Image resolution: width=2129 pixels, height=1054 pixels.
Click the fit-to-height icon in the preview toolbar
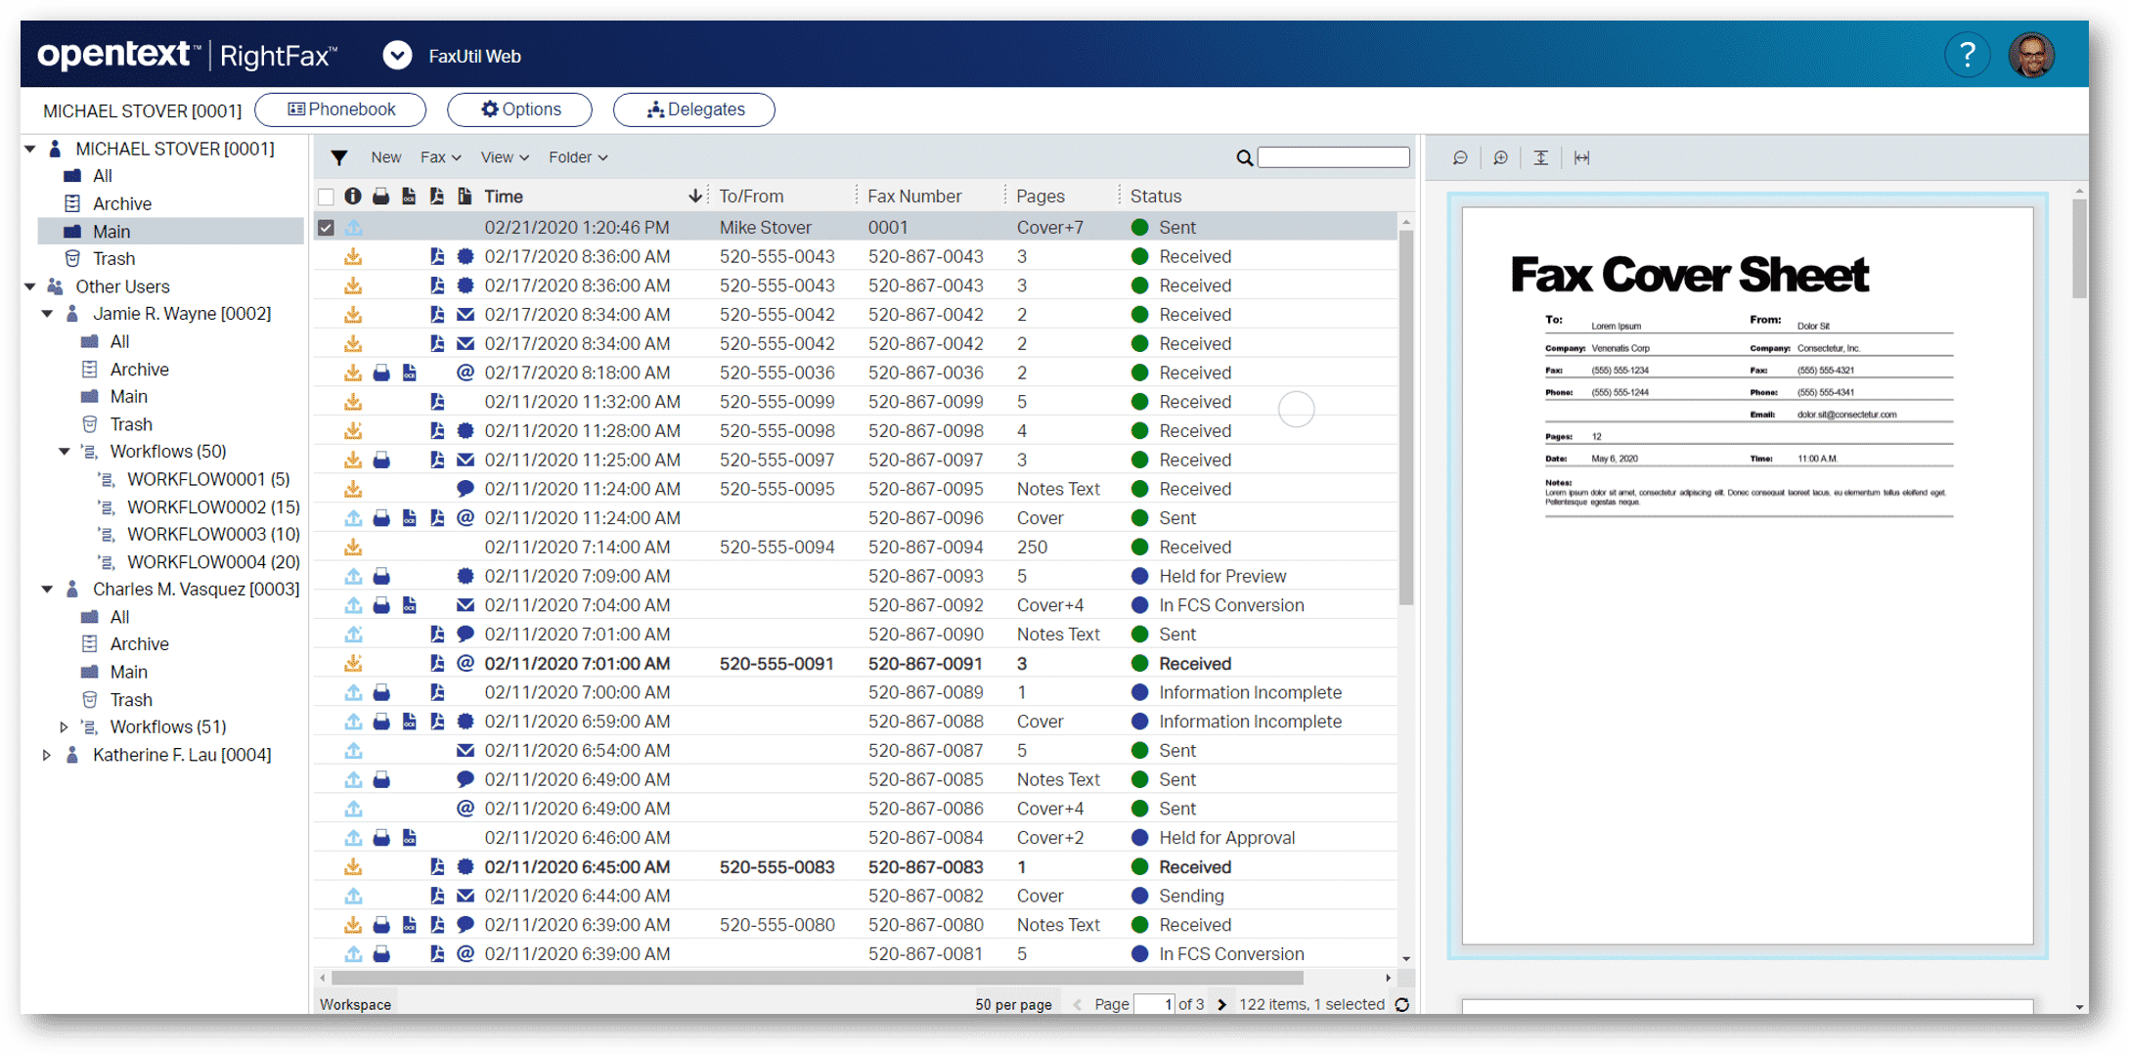1541,157
